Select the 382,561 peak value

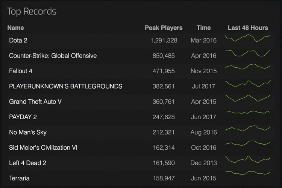pos(164,86)
